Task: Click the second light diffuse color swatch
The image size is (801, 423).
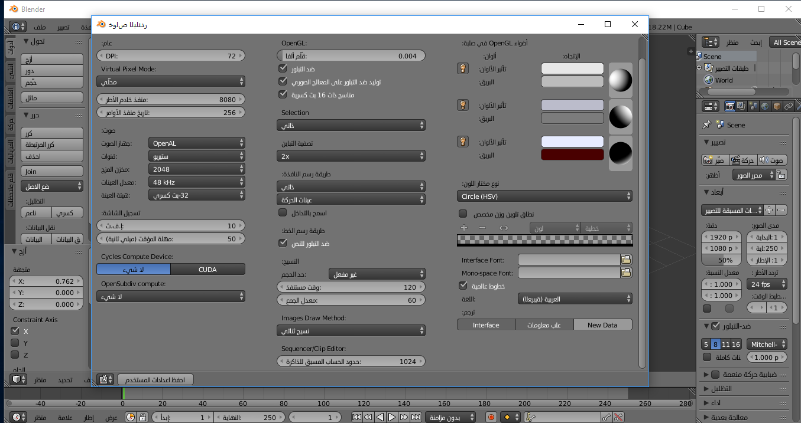Action: pyautogui.click(x=572, y=105)
